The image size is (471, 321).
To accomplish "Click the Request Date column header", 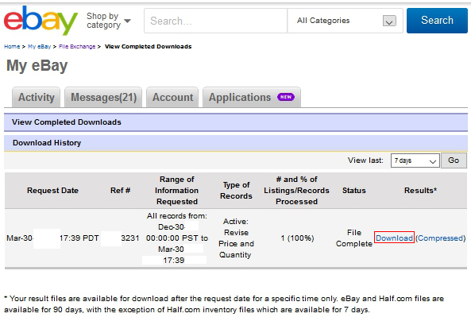I will 52,191.
